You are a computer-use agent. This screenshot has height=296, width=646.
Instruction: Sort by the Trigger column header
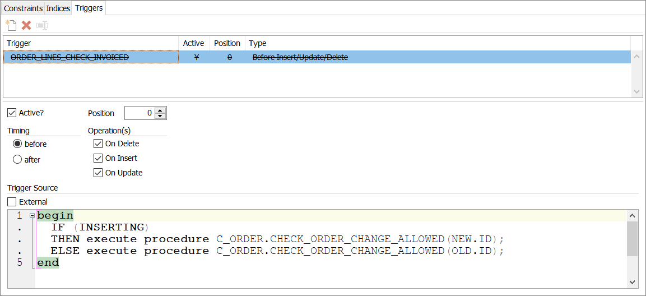point(91,43)
